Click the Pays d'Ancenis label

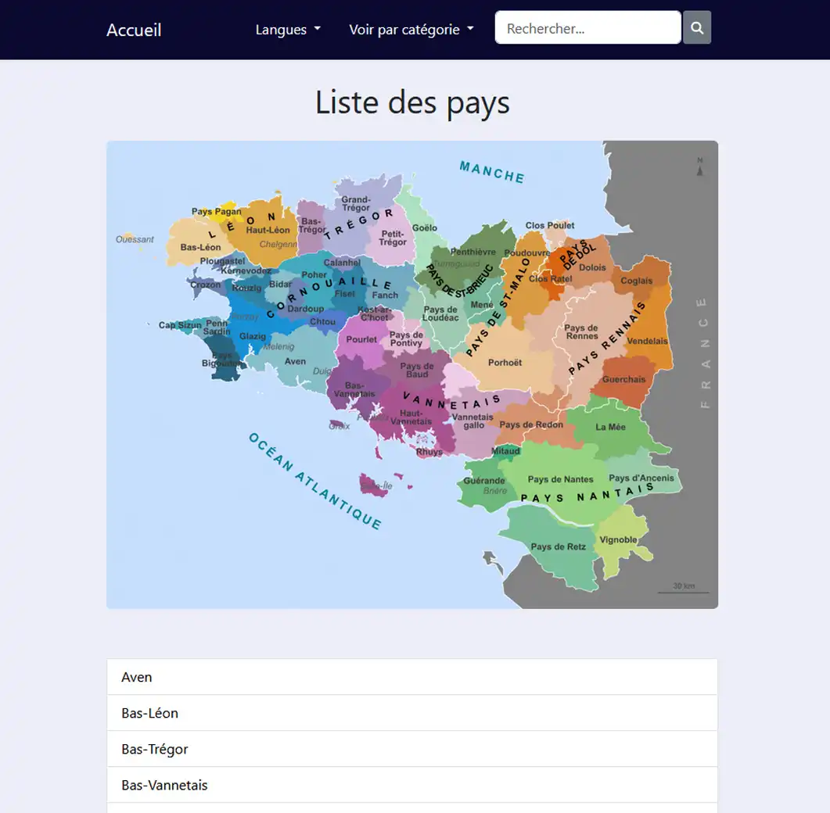641,478
